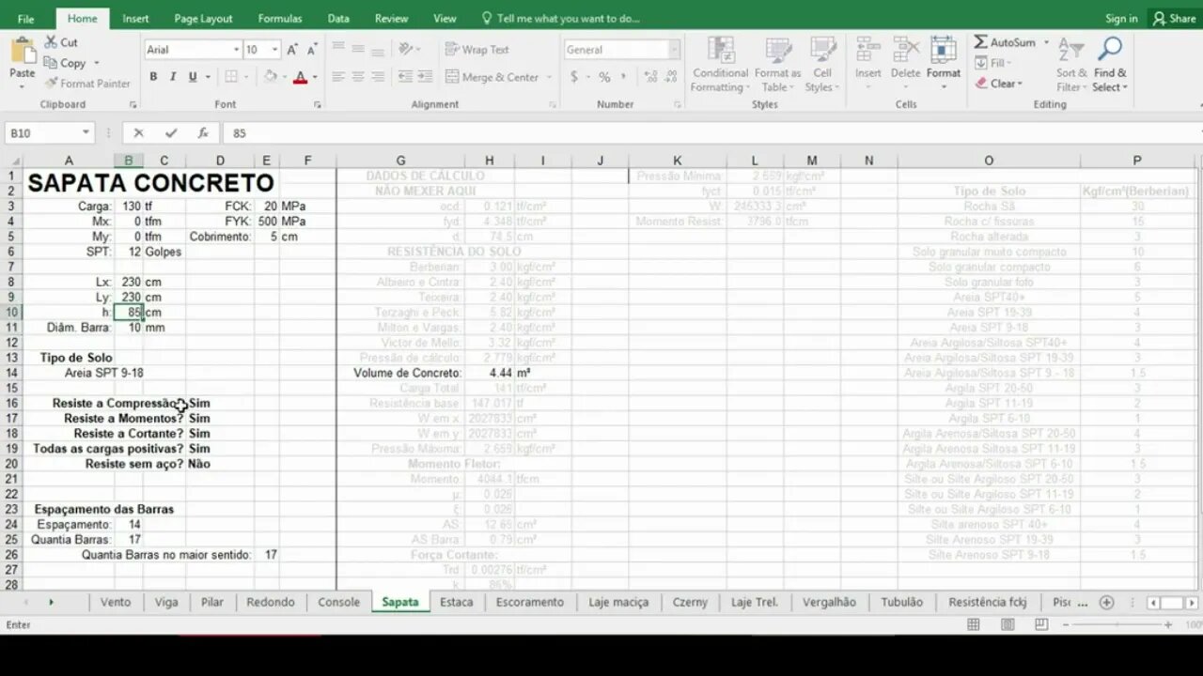1203x676 pixels.
Task: Click the zoom slider in status bar
Action: 1116,624
